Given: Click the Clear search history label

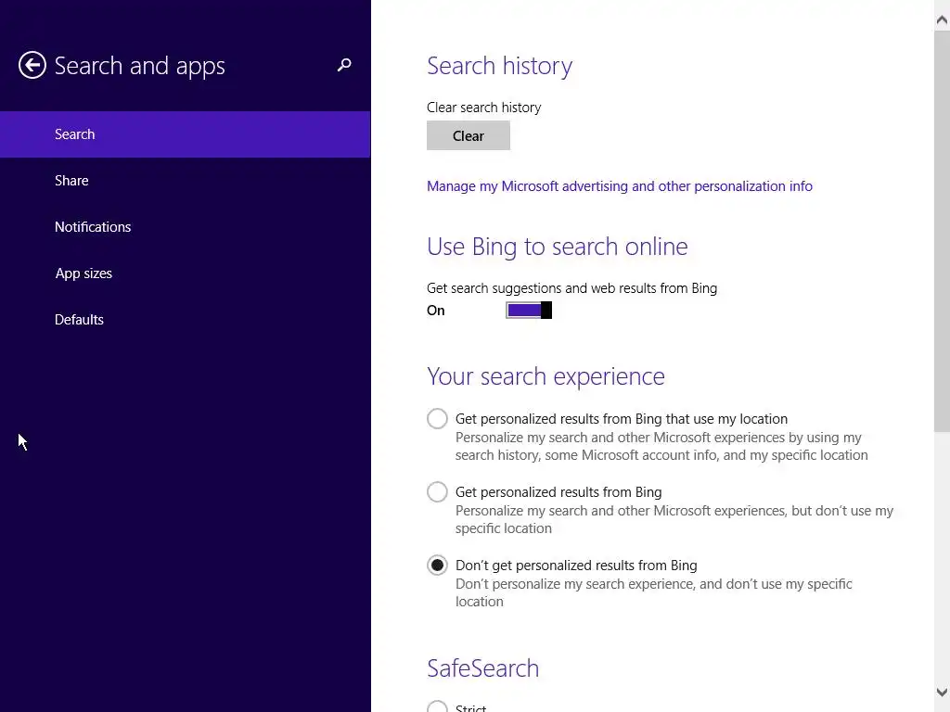Looking at the screenshot, I should click(483, 108).
